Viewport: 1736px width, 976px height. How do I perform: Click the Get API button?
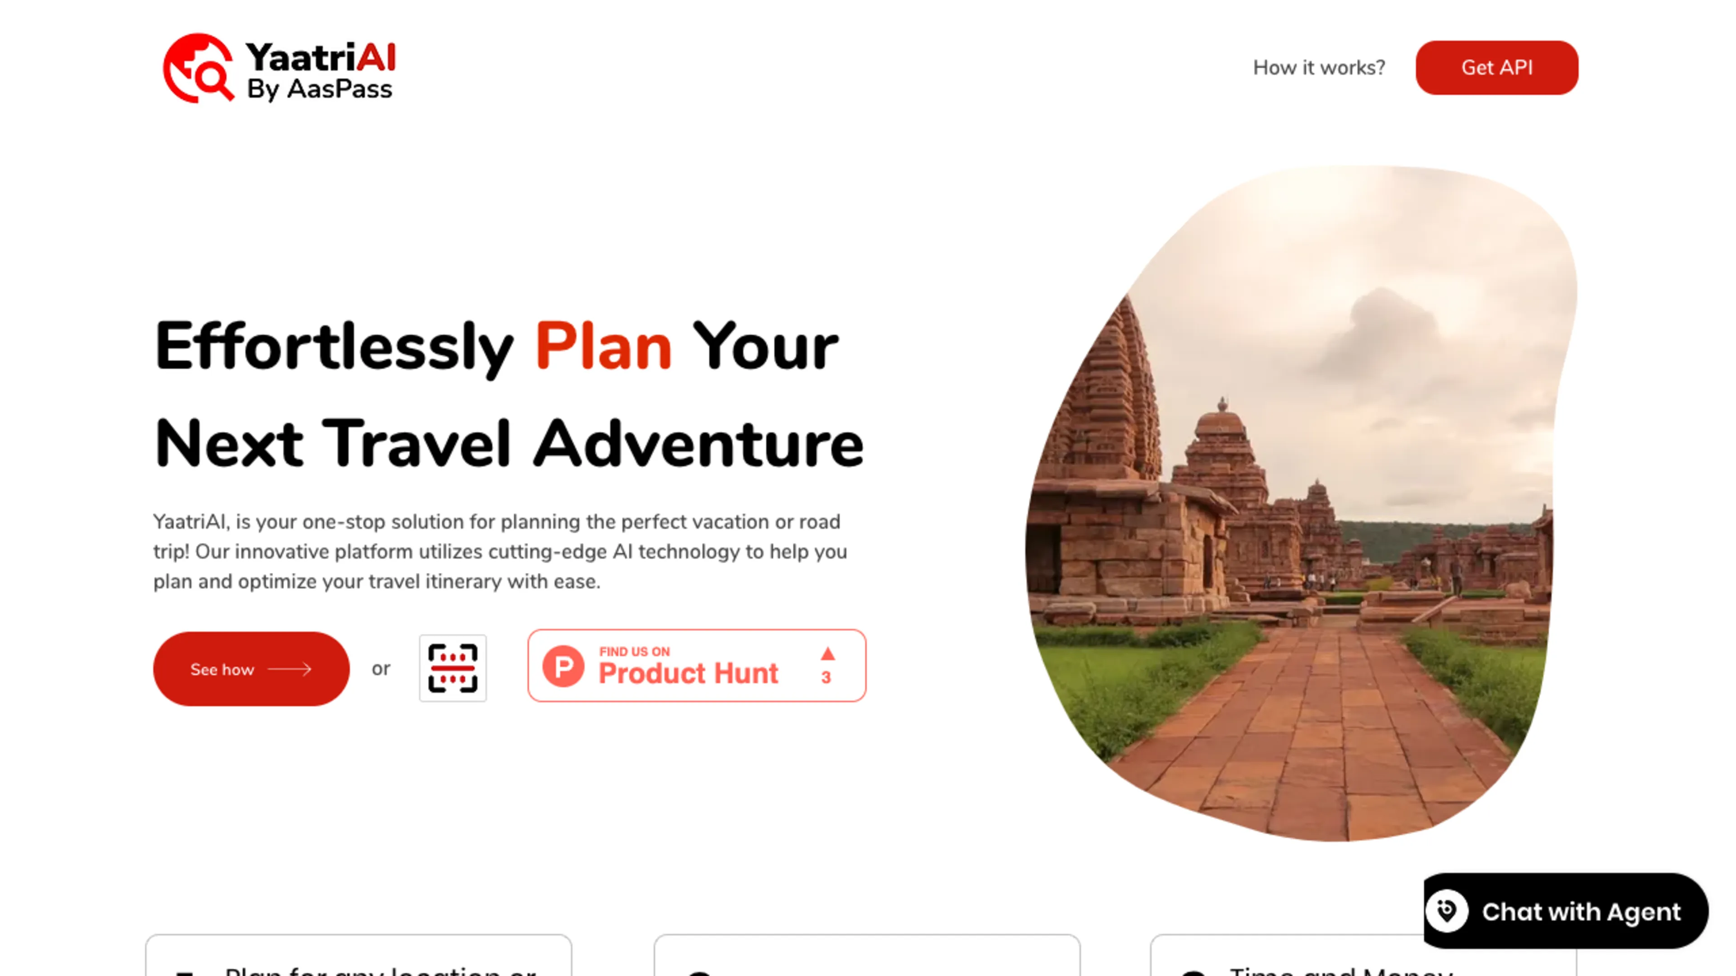1497,67
